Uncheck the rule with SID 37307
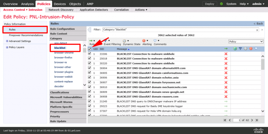The width and height of the screenshot is (268, 134). point(89,111)
